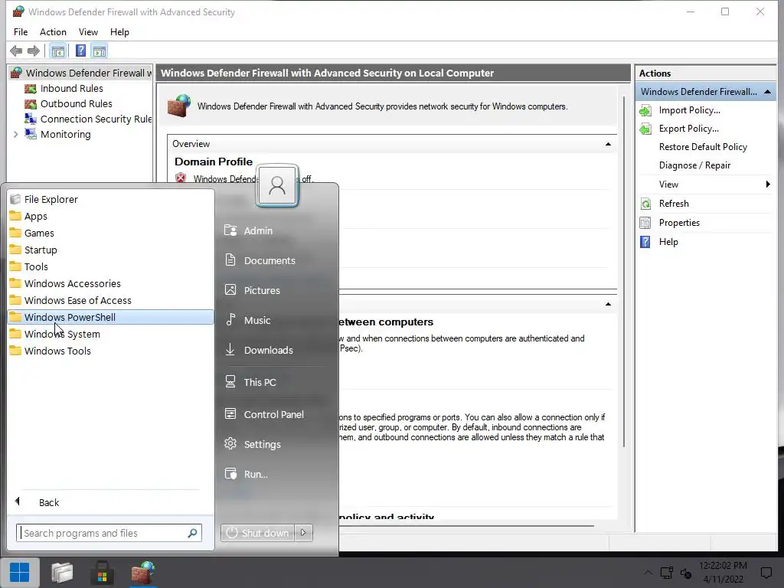Click the Forward arrow toolbar icon
Screen dimensions: 784x588
coord(34,51)
